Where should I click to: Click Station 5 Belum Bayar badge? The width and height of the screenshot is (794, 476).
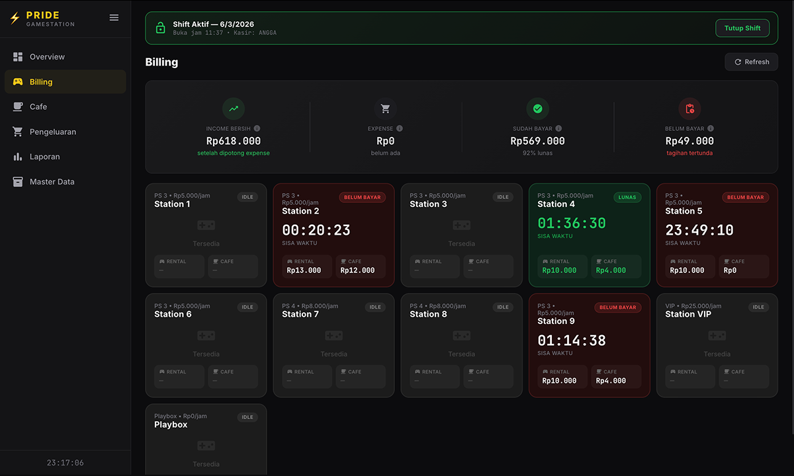point(746,197)
